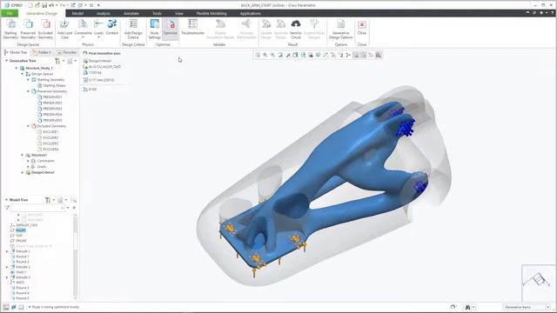This screenshot has width=557, height=313.
Task: Click the Save icon in quick access toolbar
Action: tap(44, 5)
